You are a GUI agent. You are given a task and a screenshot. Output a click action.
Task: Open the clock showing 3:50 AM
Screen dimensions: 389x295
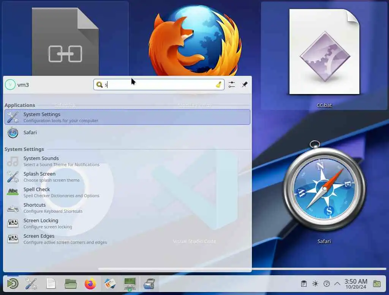[x=356, y=284]
